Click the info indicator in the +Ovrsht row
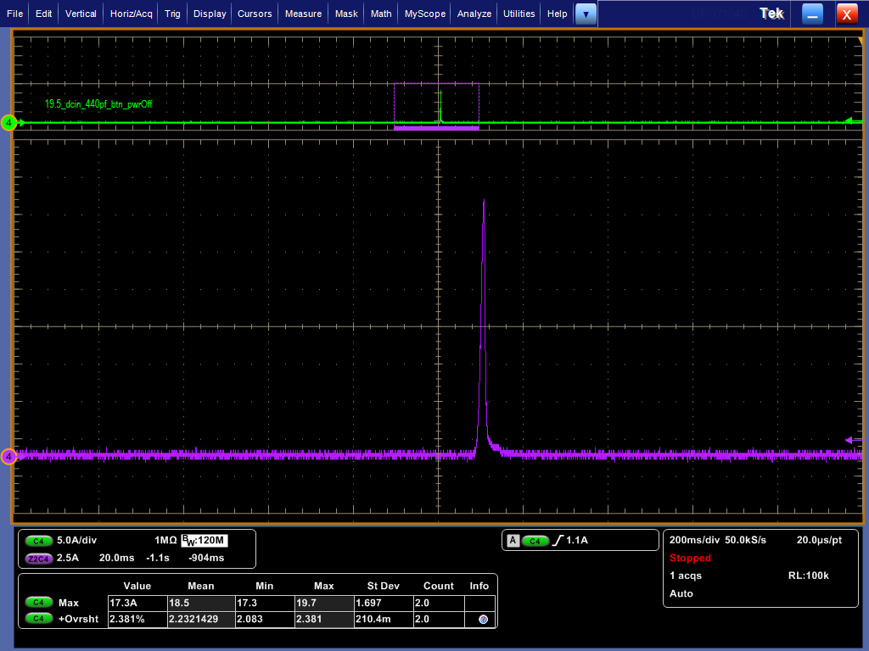The height and width of the screenshot is (651, 869). point(482,620)
